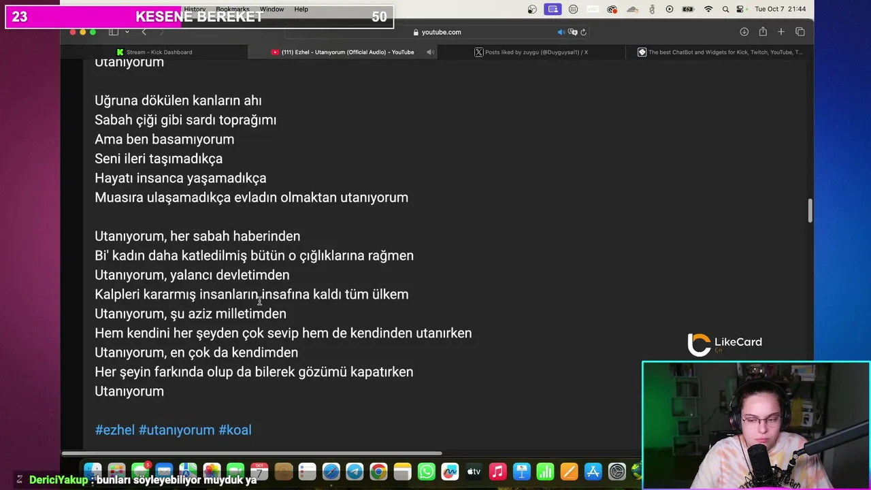This screenshot has width=871, height=490.
Task: Show Safari downloads
Action: pos(744,32)
